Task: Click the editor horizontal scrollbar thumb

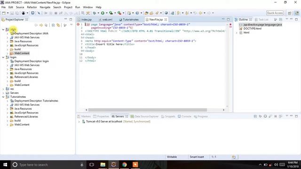Action: coord(147,110)
